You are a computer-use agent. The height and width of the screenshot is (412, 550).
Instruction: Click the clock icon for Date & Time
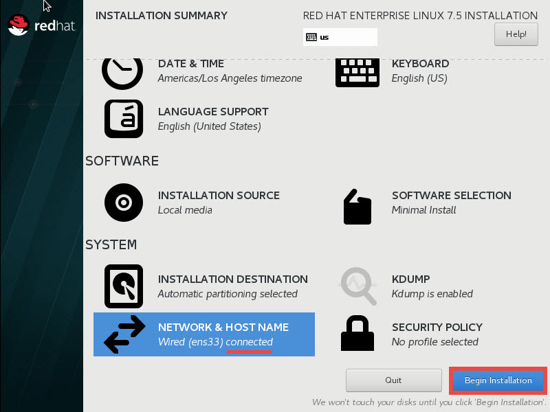coord(122,70)
